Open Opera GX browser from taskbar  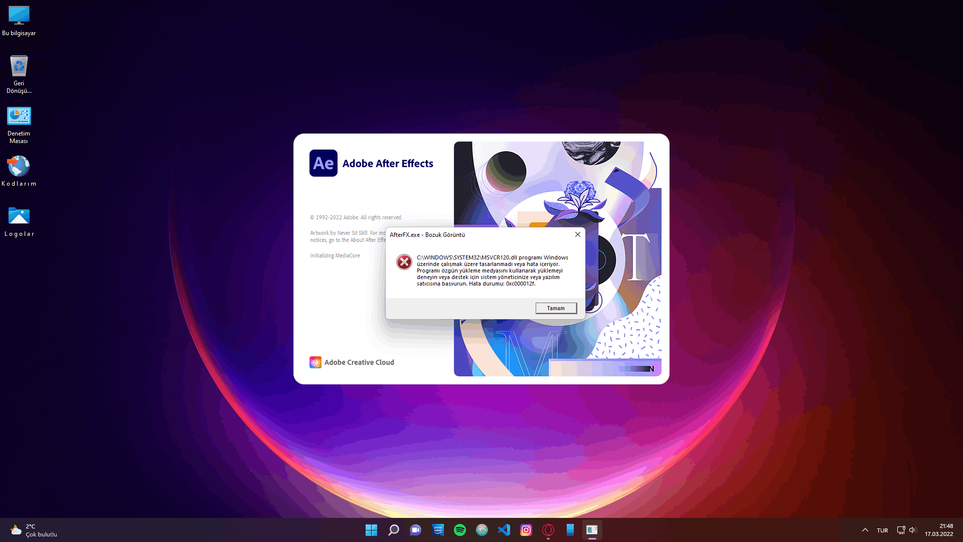(x=548, y=530)
